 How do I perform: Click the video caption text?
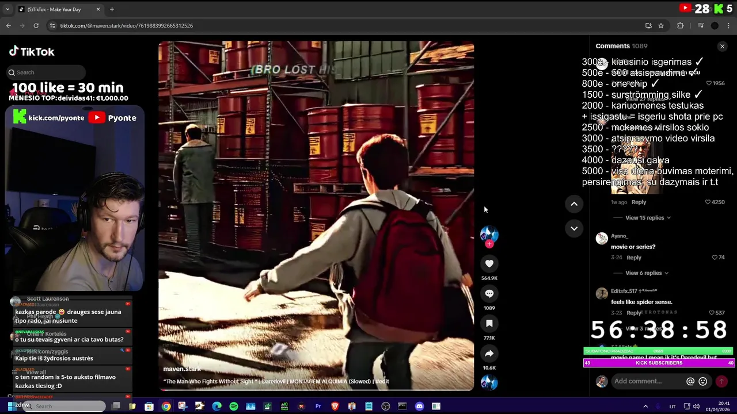point(276,381)
